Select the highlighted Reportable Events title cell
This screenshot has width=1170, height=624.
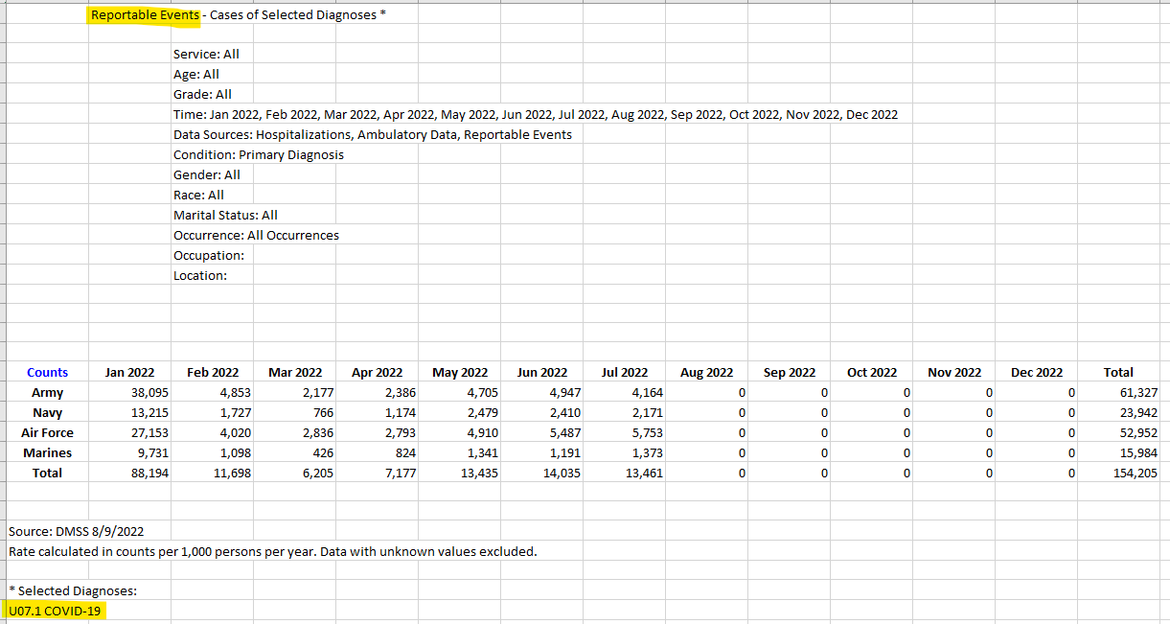[x=146, y=14]
